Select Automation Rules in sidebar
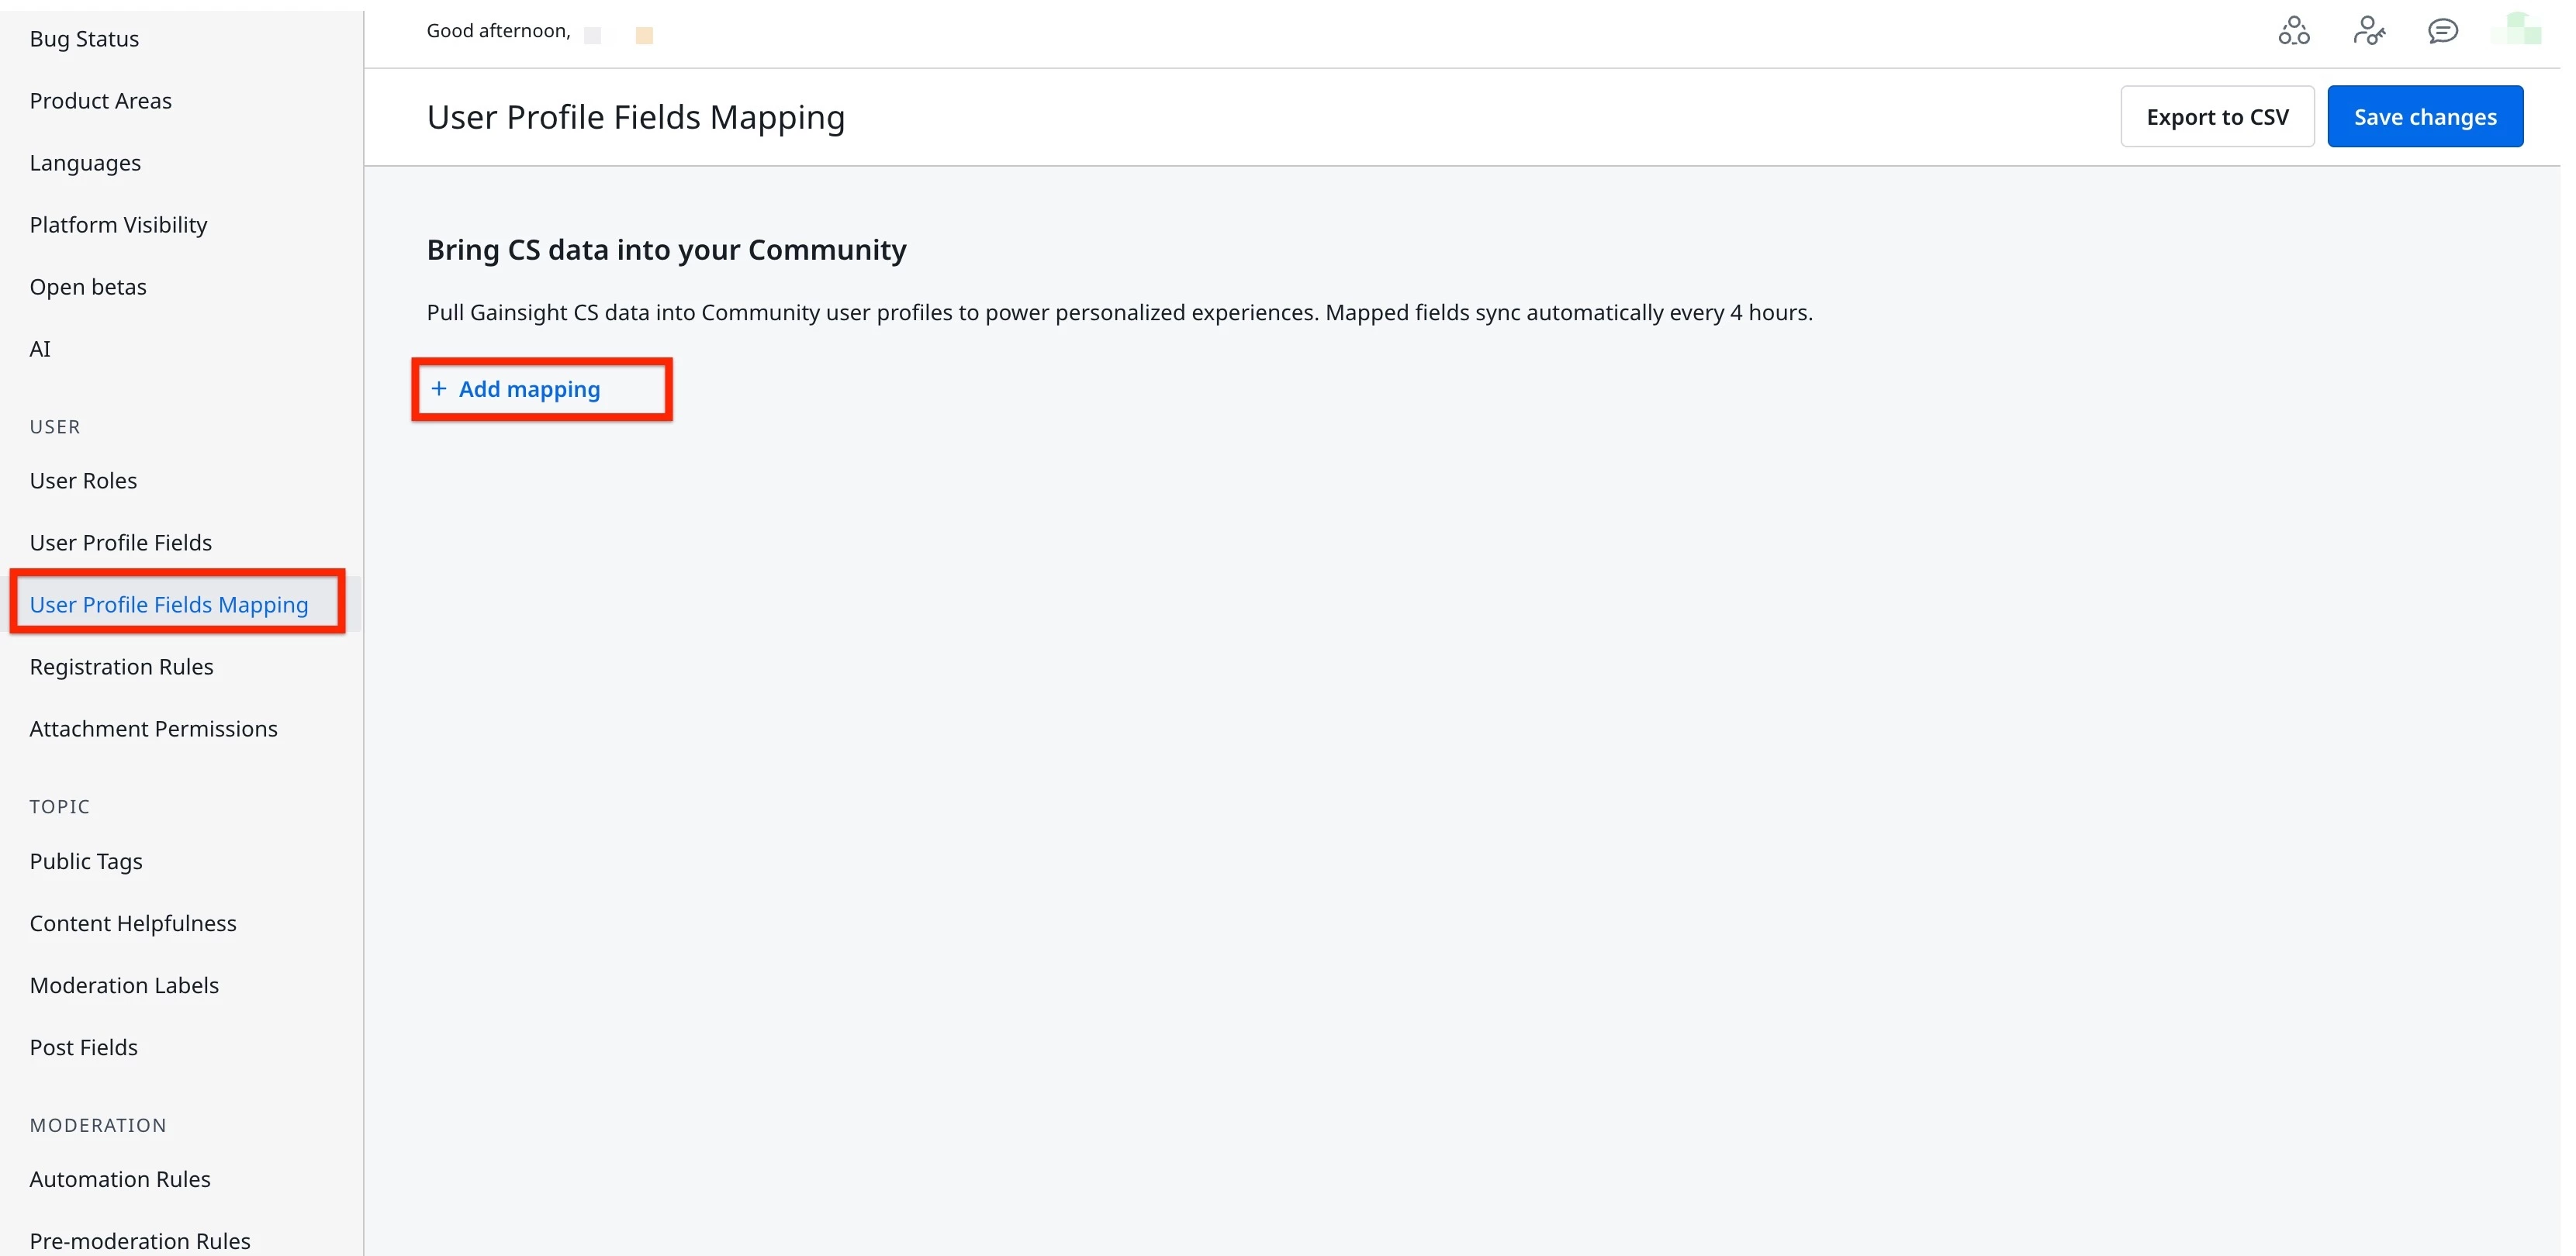Screen dimensions: 2576x1256 coord(120,1179)
